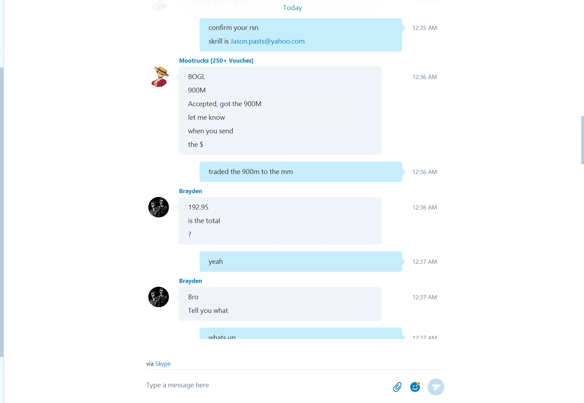Click the Mootrucks [250+ Vouches] sender name
584x403 pixels.
[216, 61]
